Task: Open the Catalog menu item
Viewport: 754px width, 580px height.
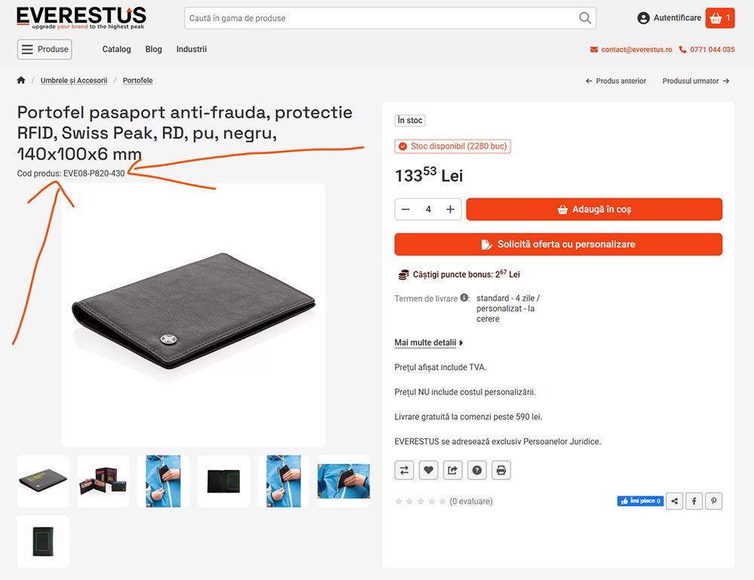Action: 116,49
